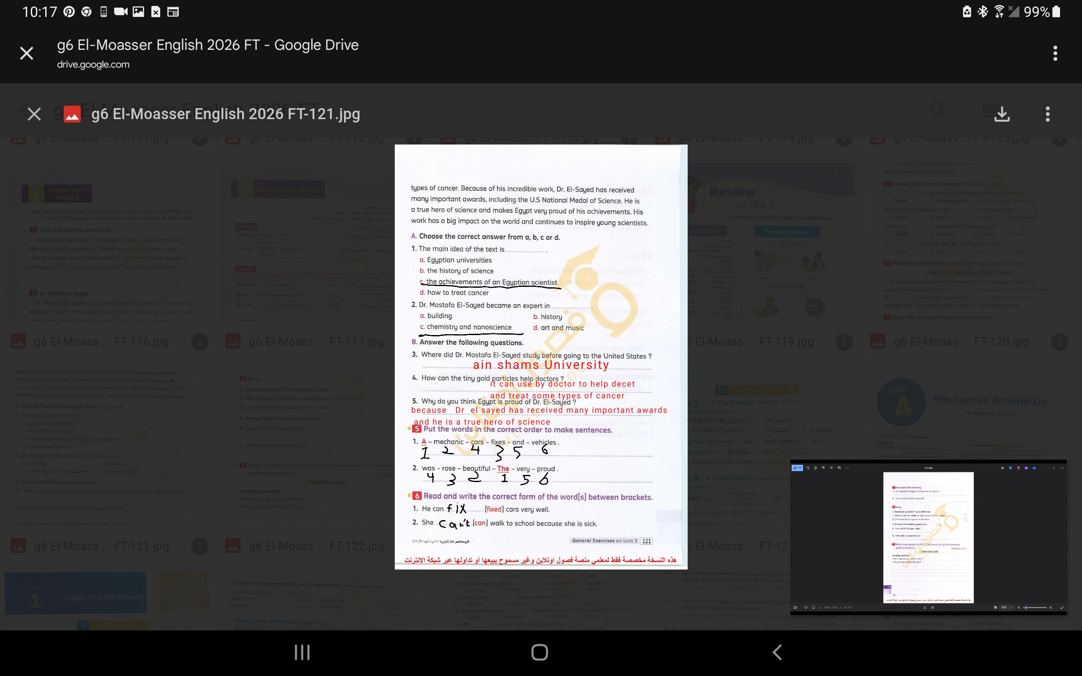Close the FT-121.jpg image preview
The width and height of the screenshot is (1082, 676).
pos(34,114)
